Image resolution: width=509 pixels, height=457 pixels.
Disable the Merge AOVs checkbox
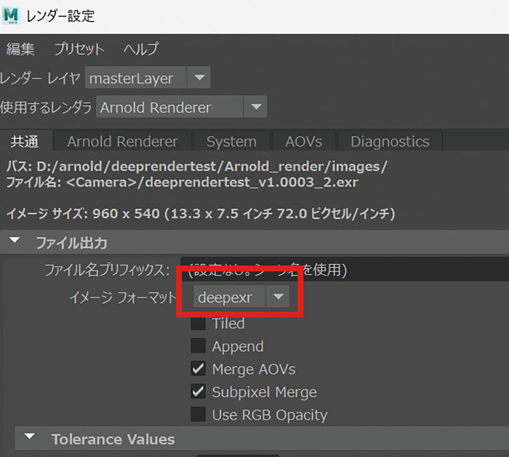tap(198, 369)
